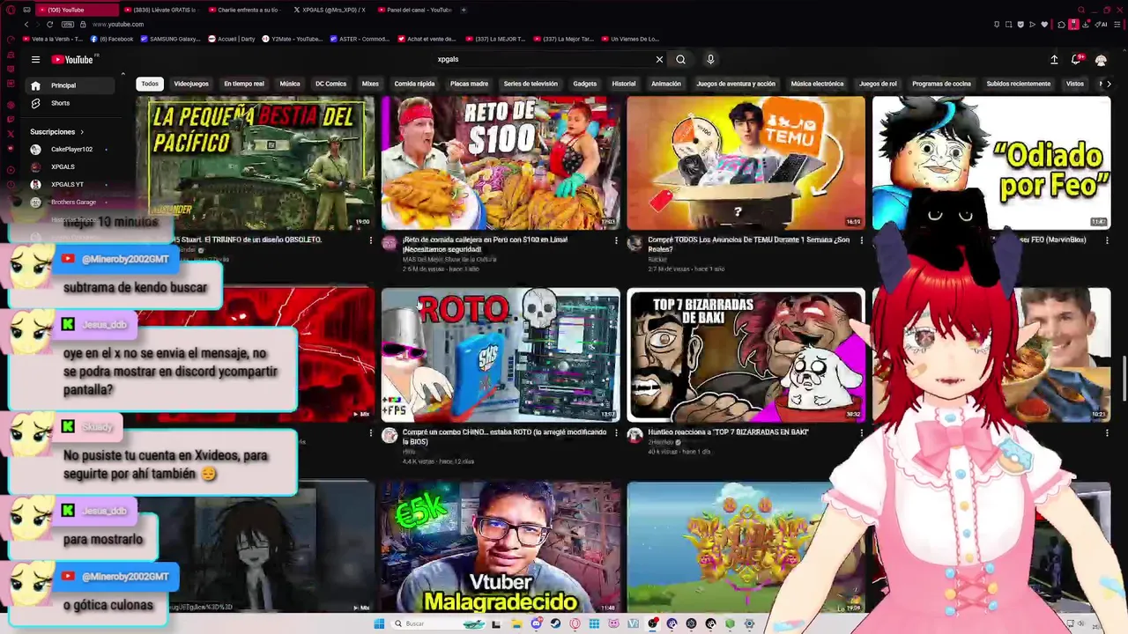
Task: Open options for the Peru street food video
Action: click(616, 240)
